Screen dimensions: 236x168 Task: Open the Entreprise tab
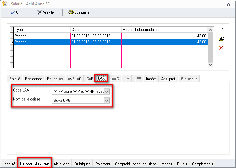(x=55, y=79)
